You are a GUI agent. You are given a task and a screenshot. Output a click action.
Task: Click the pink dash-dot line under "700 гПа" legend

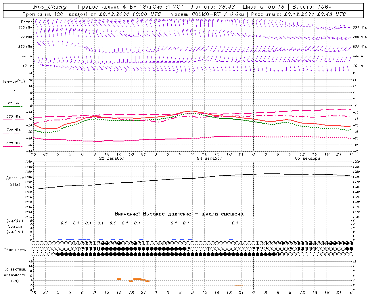(13, 133)
